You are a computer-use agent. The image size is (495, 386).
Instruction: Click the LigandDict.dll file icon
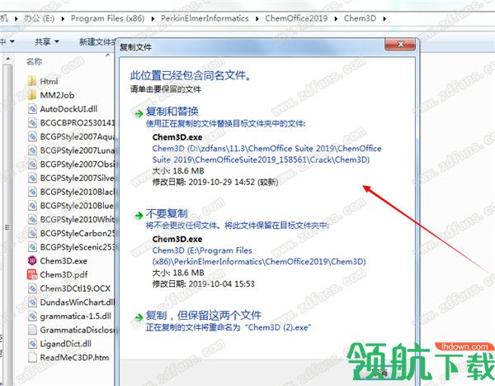(32, 344)
